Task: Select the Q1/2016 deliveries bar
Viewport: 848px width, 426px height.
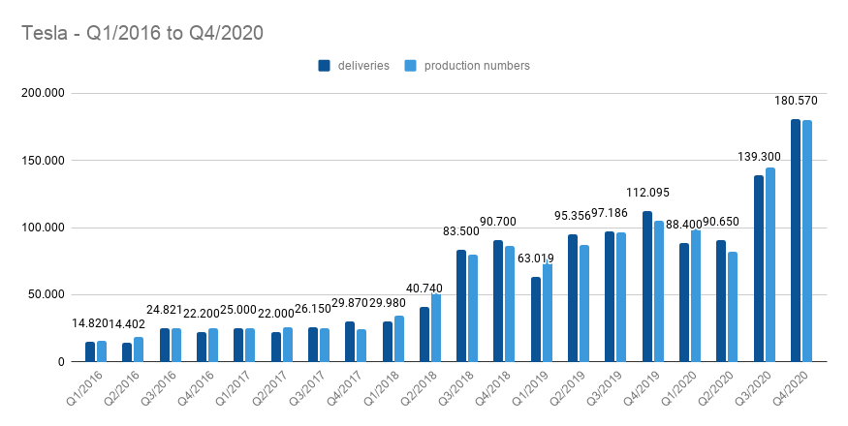Action: click(x=90, y=352)
